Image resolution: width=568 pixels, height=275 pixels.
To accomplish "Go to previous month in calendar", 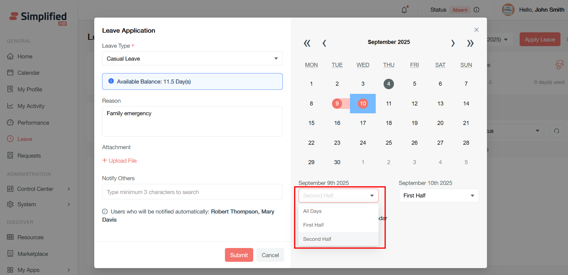I will [x=324, y=43].
